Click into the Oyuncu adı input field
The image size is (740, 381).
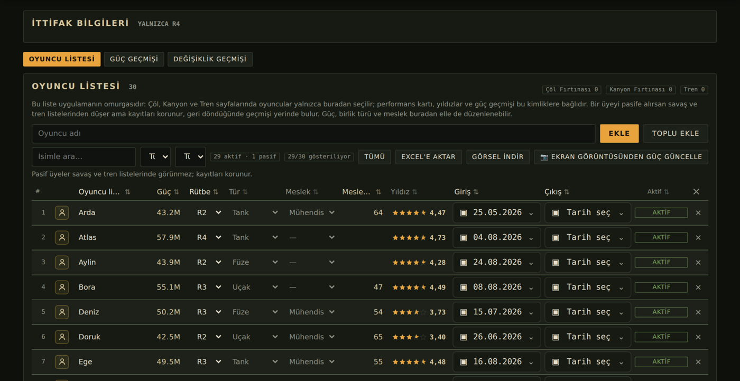point(313,134)
